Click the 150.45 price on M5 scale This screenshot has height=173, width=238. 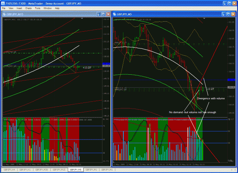[231, 72]
